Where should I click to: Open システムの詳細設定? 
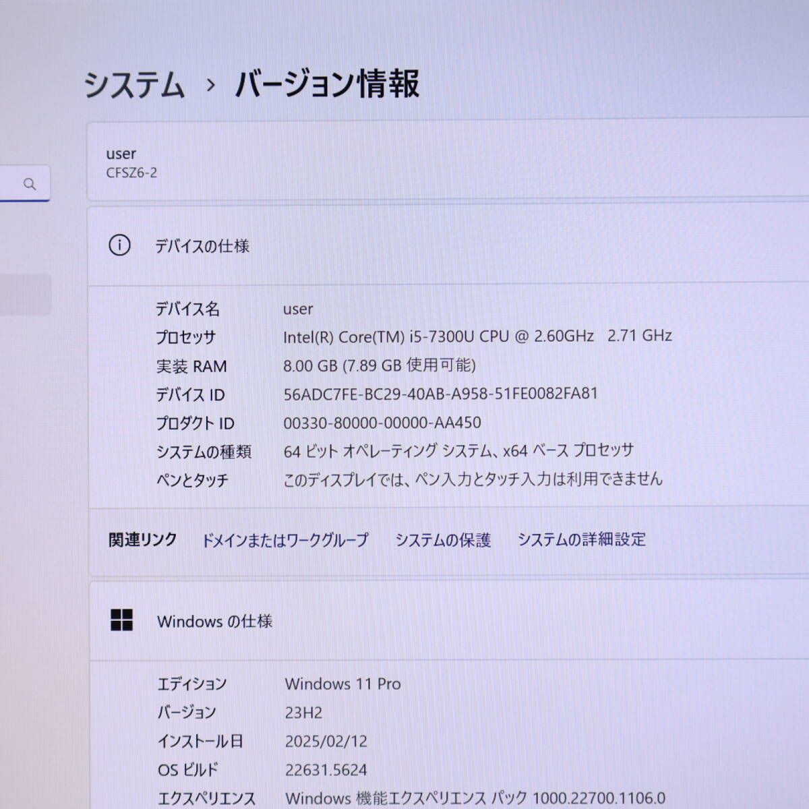click(581, 539)
